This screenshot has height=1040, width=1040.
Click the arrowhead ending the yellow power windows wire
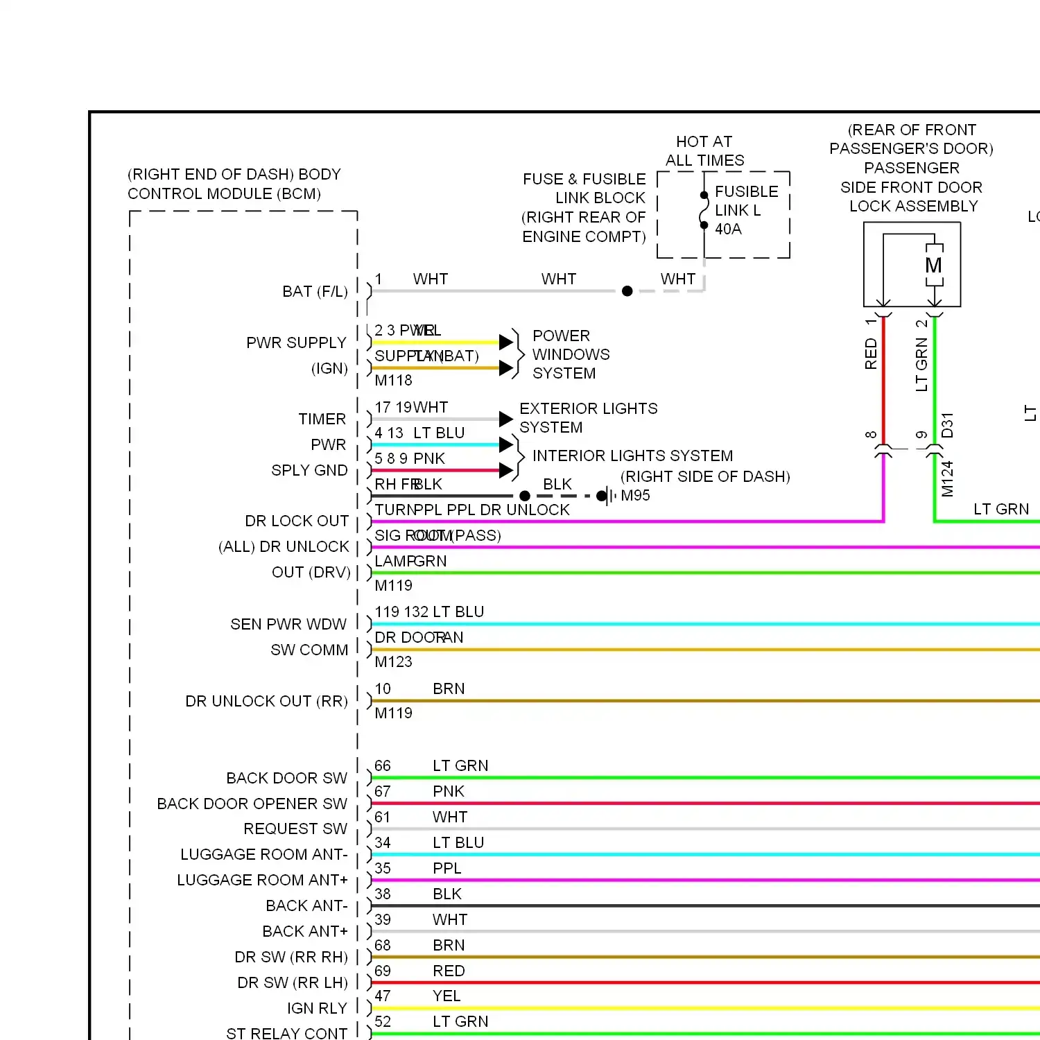click(506, 342)
